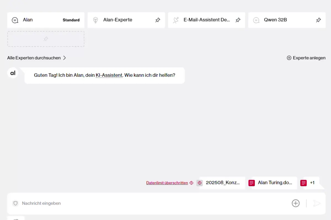Click the shield icon in message box
This screenshot has width=331, height=220.
[x=16, y=203]
